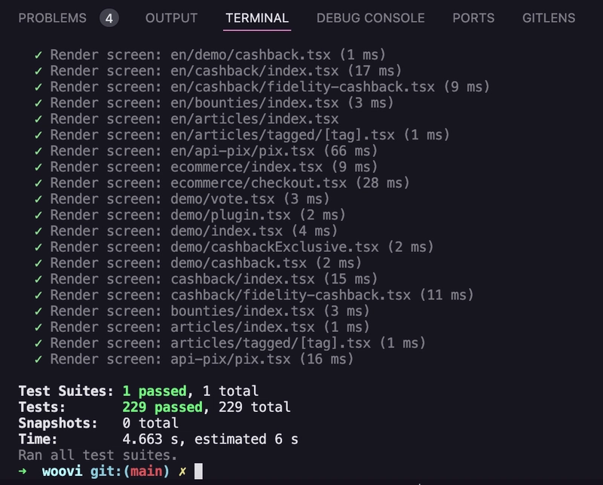
Task: Click the en/cashback/index.tsx (17 ms) line
Action: [218, 71]
